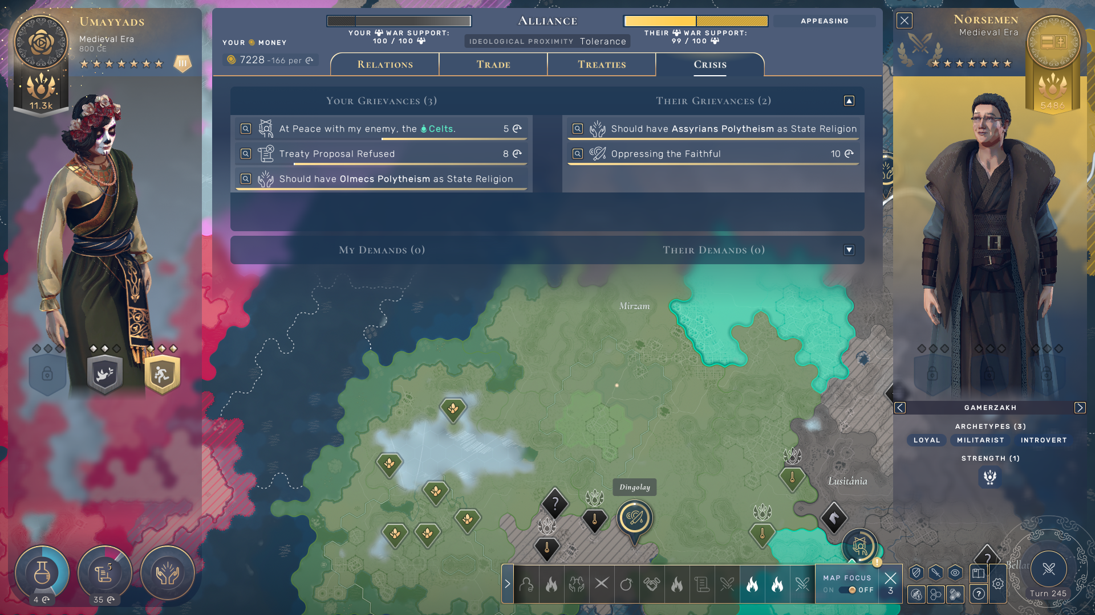Click the Celts link in grievance
Image resolution: width=1095 pixels, height=615 pixels.
[x=440, y=129]
